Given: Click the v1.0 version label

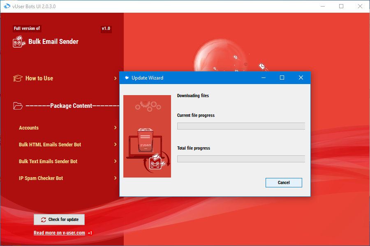Looking at the screenshot, I should pyautogui.click(x=106, y=28).
